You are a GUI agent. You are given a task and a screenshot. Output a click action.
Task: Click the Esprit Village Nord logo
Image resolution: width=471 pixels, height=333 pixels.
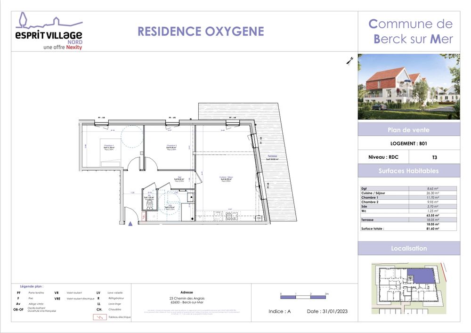49,31
